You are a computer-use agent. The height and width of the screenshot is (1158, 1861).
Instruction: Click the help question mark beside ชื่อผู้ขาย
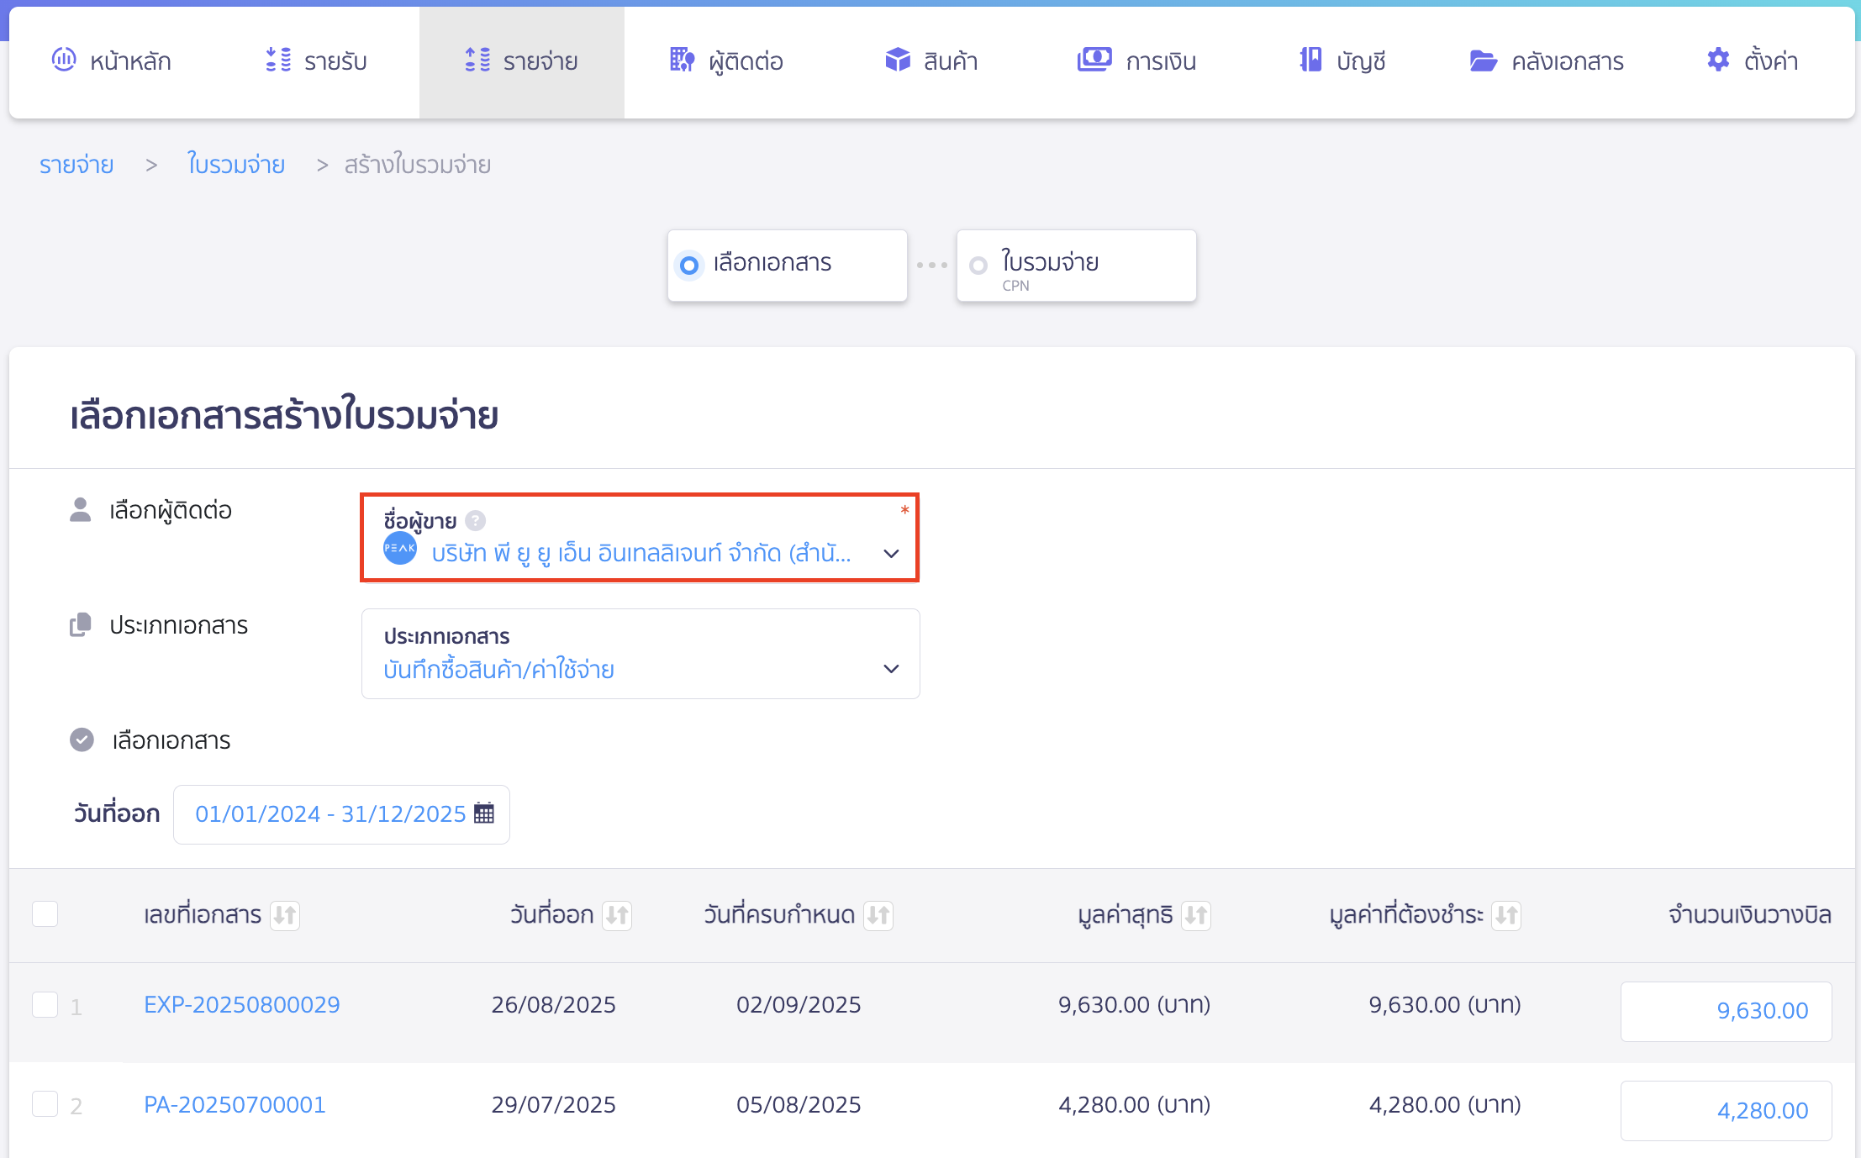click(475, 521)
